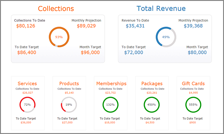The image size is (224, 134).
Task: Select the $35,431 Revenue To Date value
Action: (x=135, y=26)
